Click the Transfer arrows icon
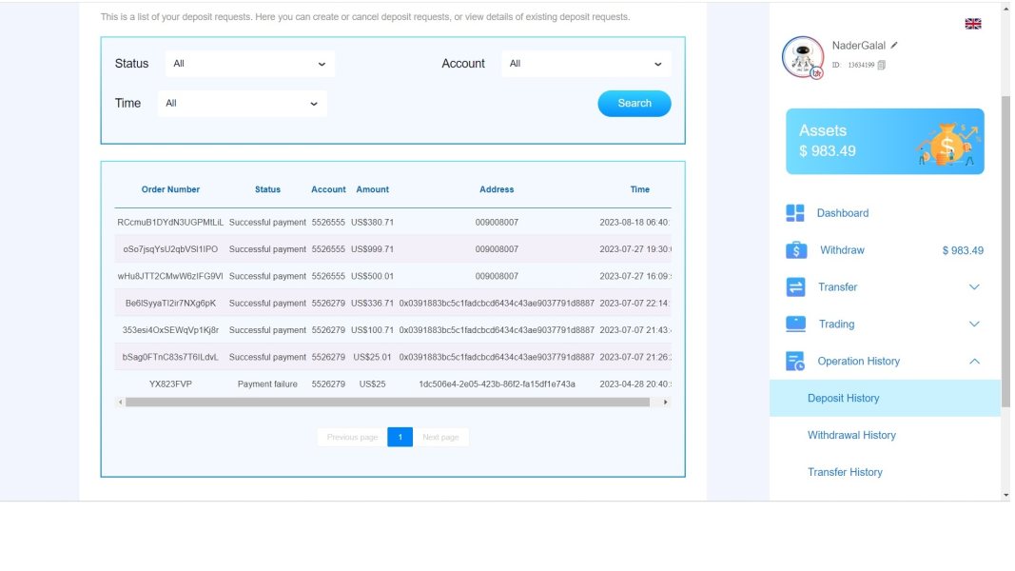Viewport: 1015px width, 571px height. click(x=795, y=286)
